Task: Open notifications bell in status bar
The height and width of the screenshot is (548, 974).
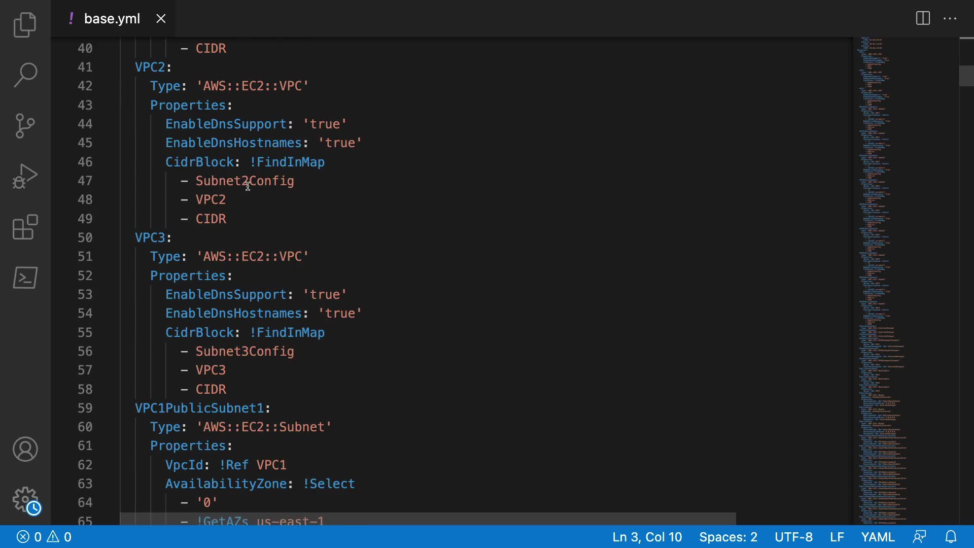Action: pyautogui.click(x=951, y=537)
